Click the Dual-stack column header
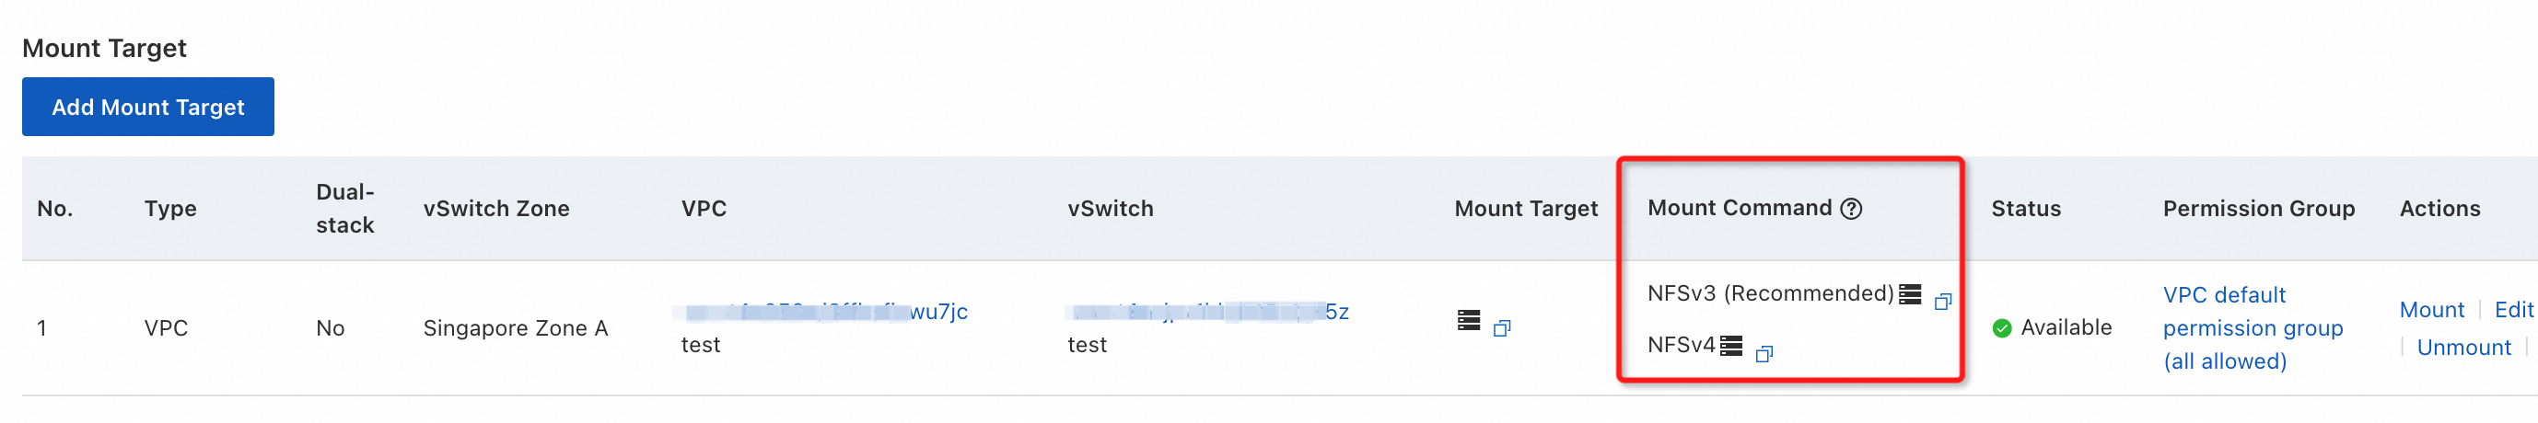 pos(344,209)
